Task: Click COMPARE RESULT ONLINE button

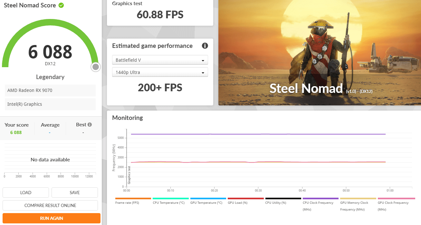Action: (x=50, y=205)
